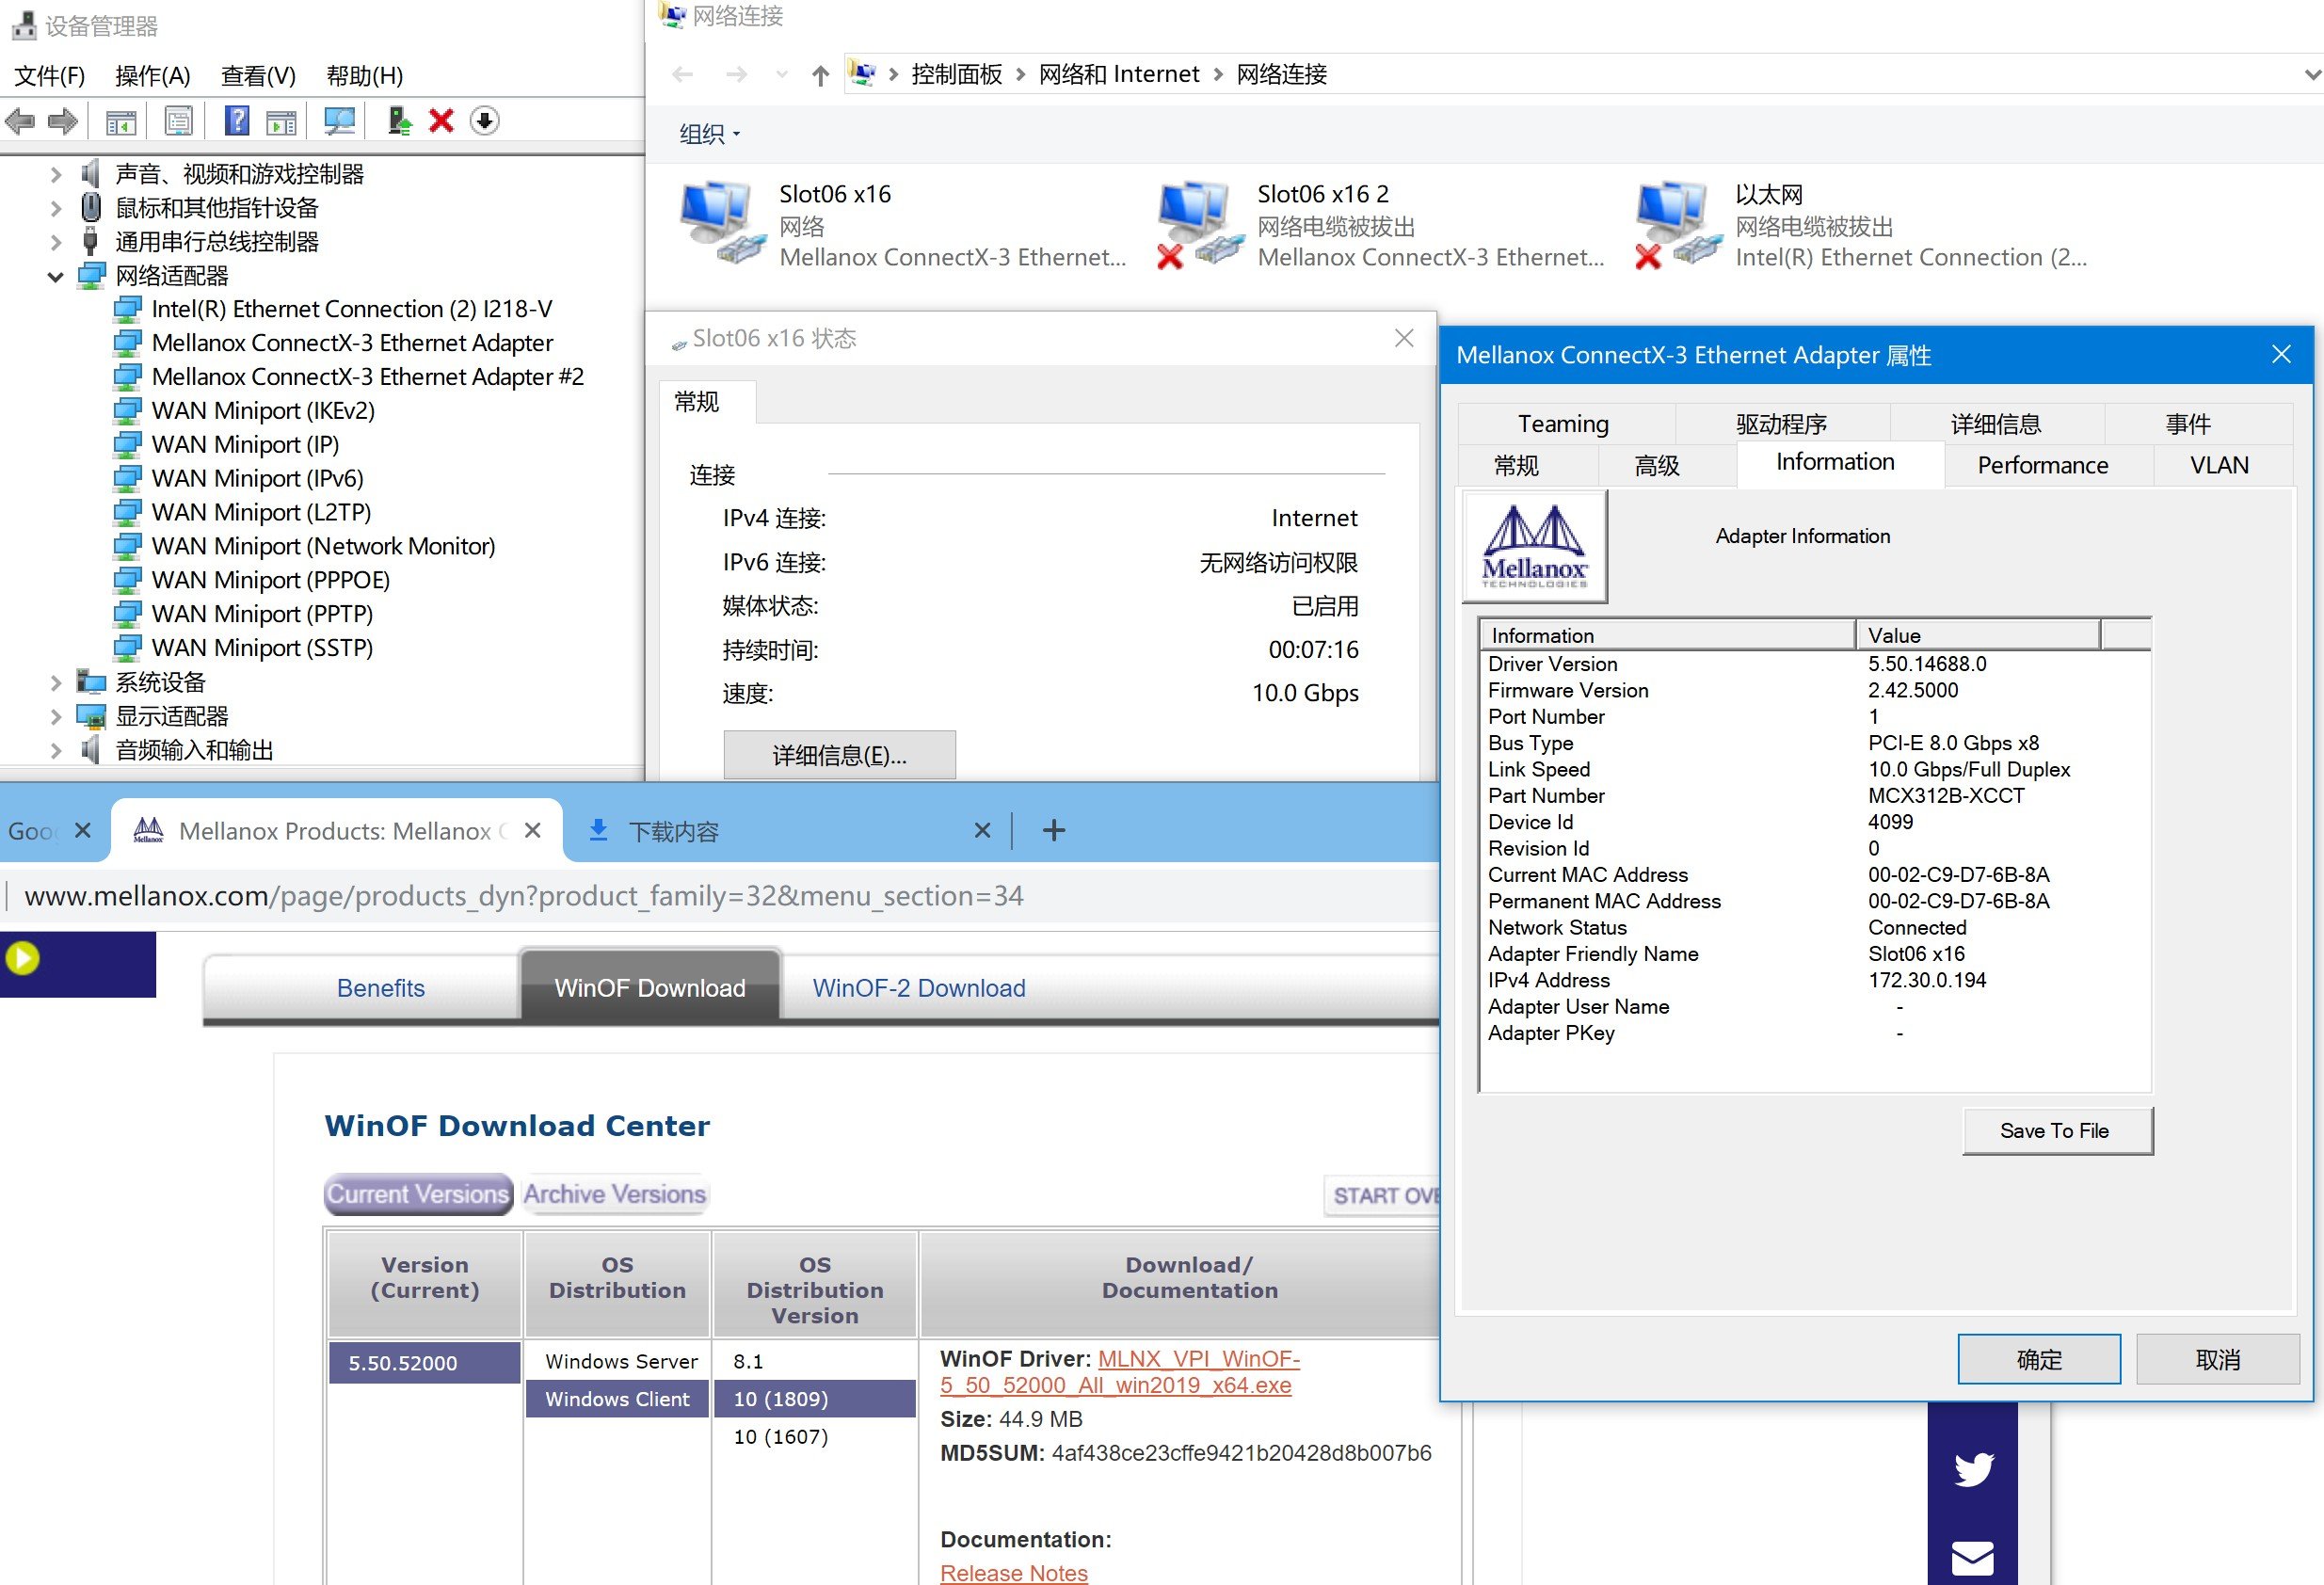
Task: Close the 下载内容 browser tab
Action: pyautogui.click(x=982, y=830)
